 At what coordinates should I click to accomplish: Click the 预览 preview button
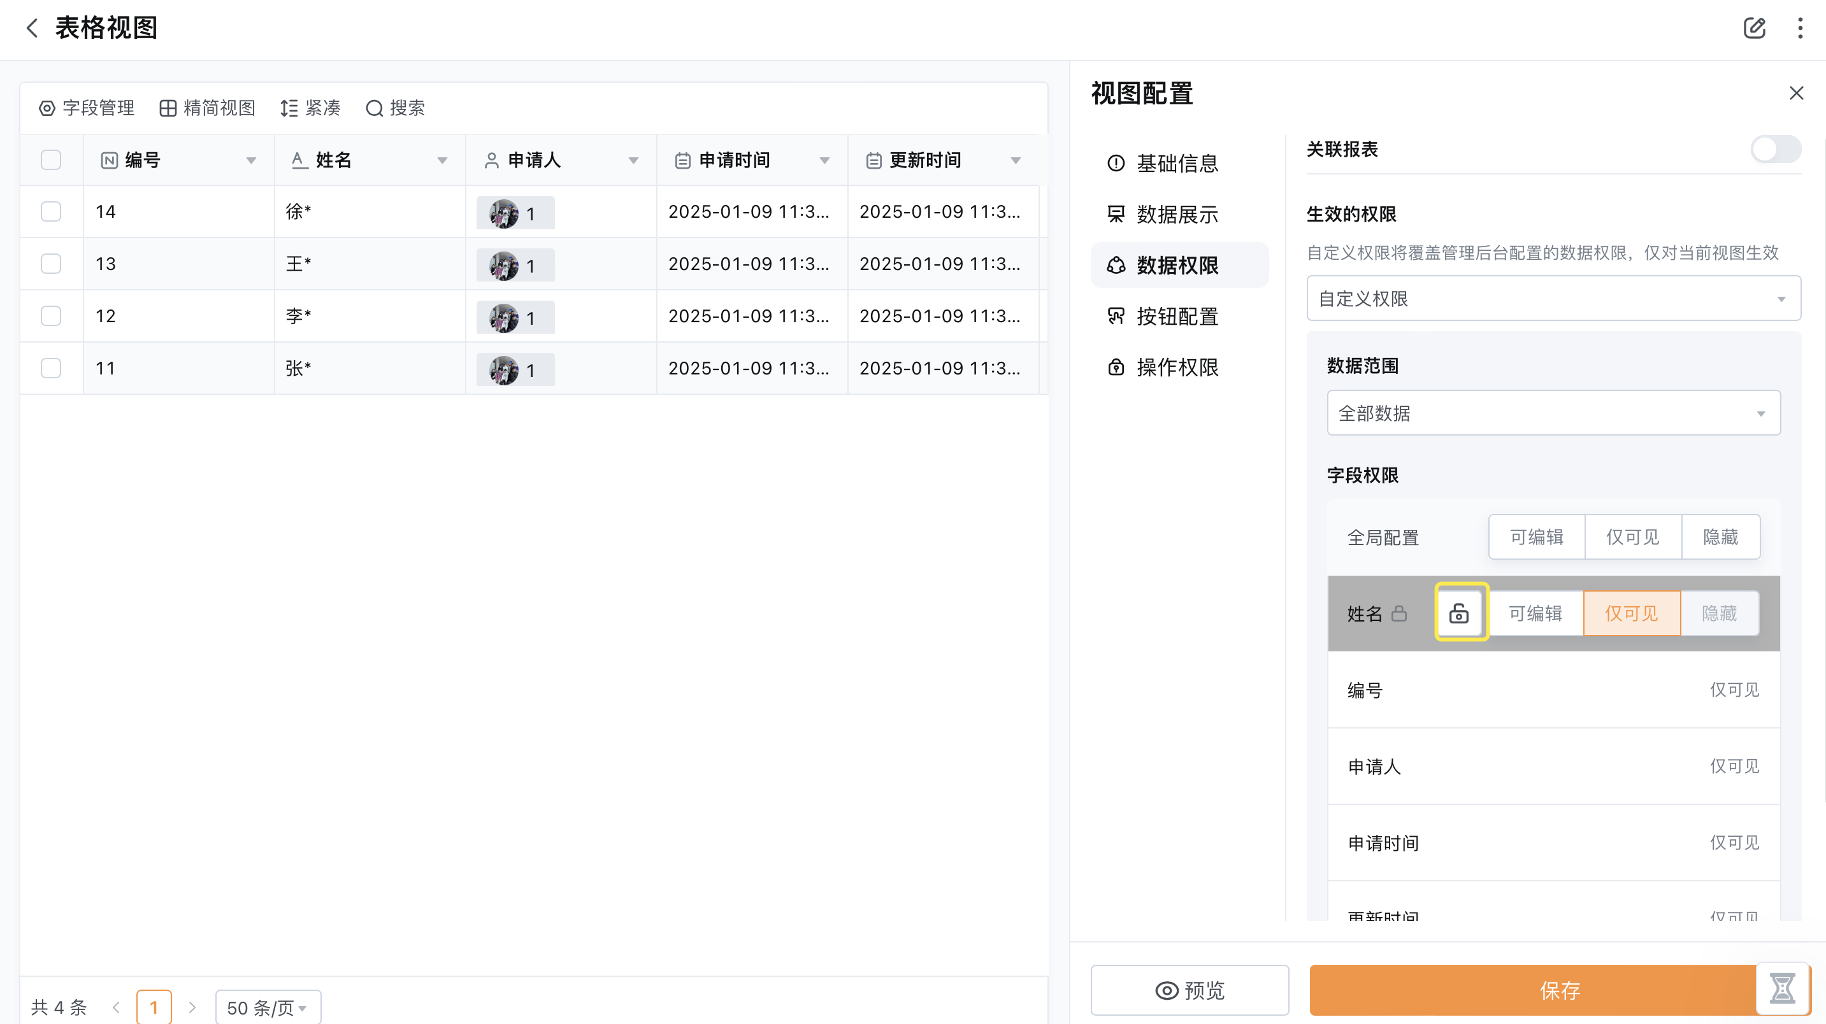click(x=1190, y=990)
